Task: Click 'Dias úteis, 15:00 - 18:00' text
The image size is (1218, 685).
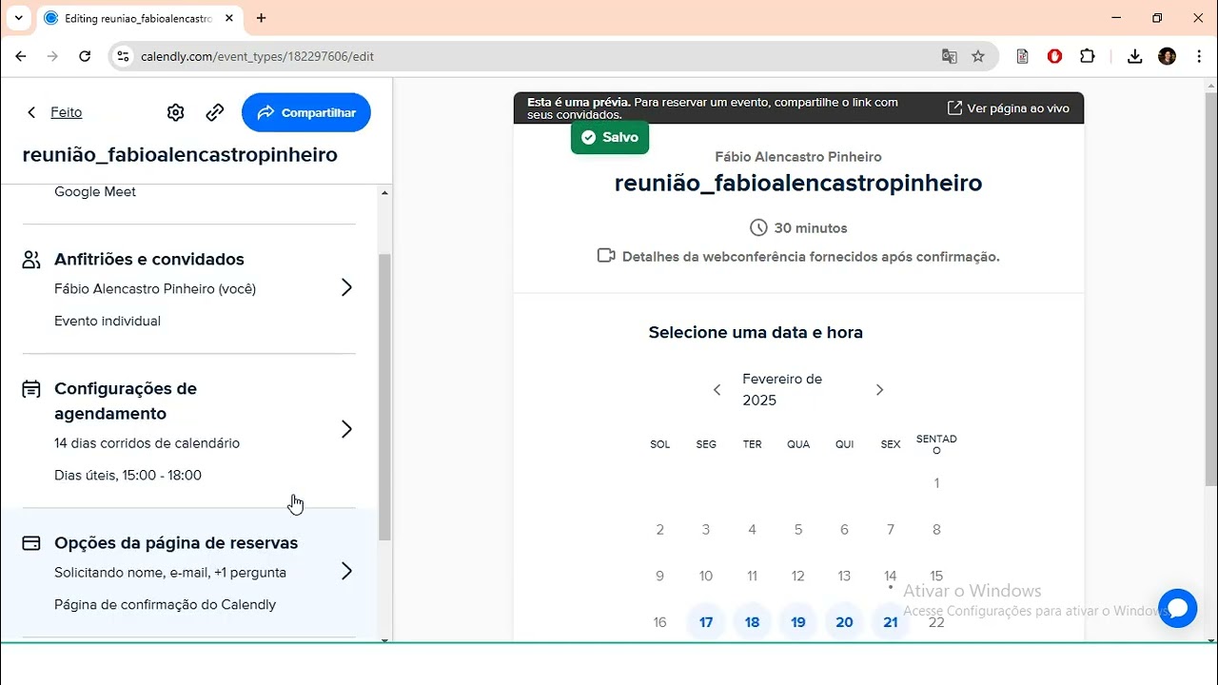Action: point(128,475)
